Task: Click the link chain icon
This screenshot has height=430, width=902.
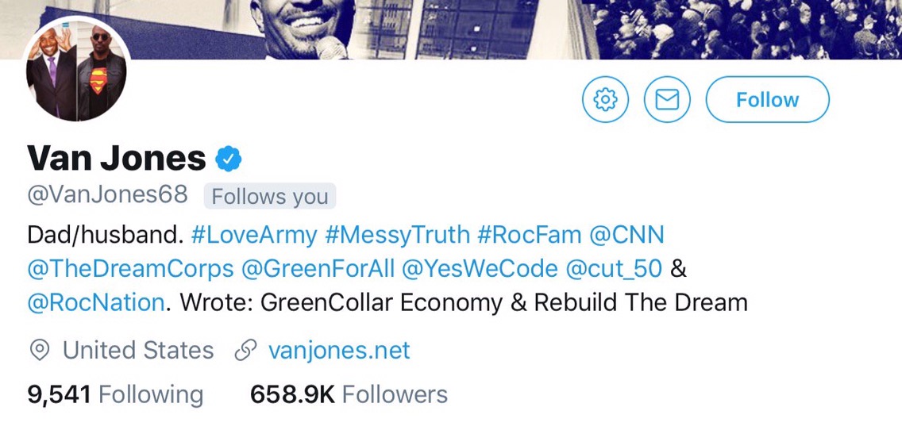Action: [x=245, y=351]
